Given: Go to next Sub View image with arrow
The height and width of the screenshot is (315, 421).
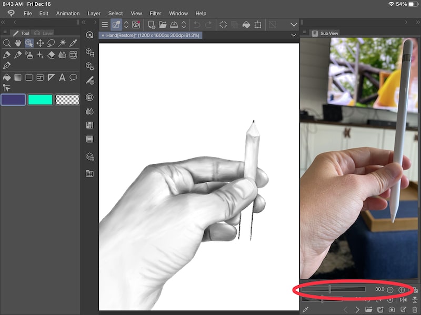Looking at the screenshot, I should point(357,310).
